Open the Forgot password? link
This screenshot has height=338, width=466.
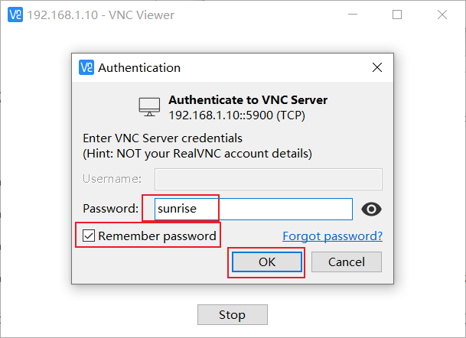click(333, 236)
